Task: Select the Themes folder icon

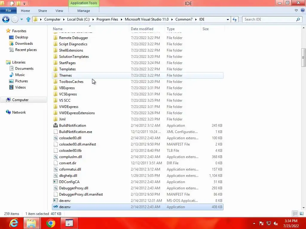Action: pyautogui.click(x=56, y=75)
